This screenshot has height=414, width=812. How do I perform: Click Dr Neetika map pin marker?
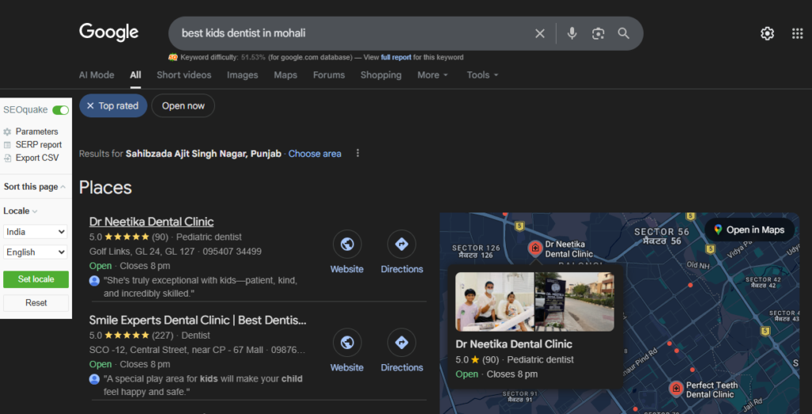pyautogui.click(x=535, y=249)
